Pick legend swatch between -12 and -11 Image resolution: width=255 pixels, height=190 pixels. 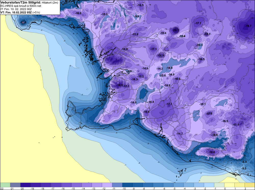click(x=107, y=185)
